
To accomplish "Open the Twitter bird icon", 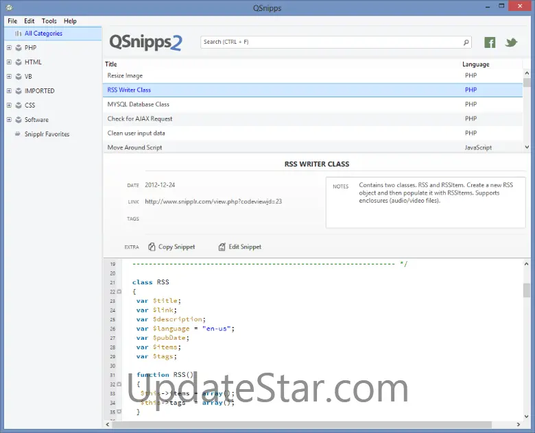I will pos(511,42).
